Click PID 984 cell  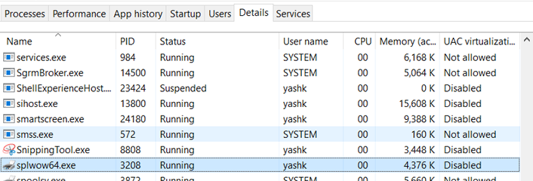pyautogui.click(x=128, y=58)
